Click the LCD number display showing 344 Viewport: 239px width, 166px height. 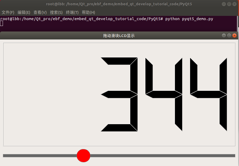click(119, 94)
